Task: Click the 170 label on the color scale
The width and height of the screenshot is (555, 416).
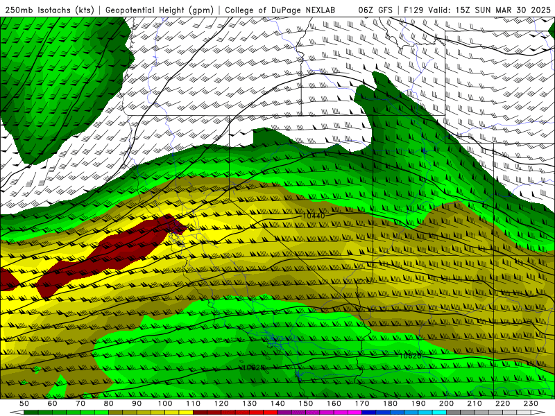Action: (362, 404)
